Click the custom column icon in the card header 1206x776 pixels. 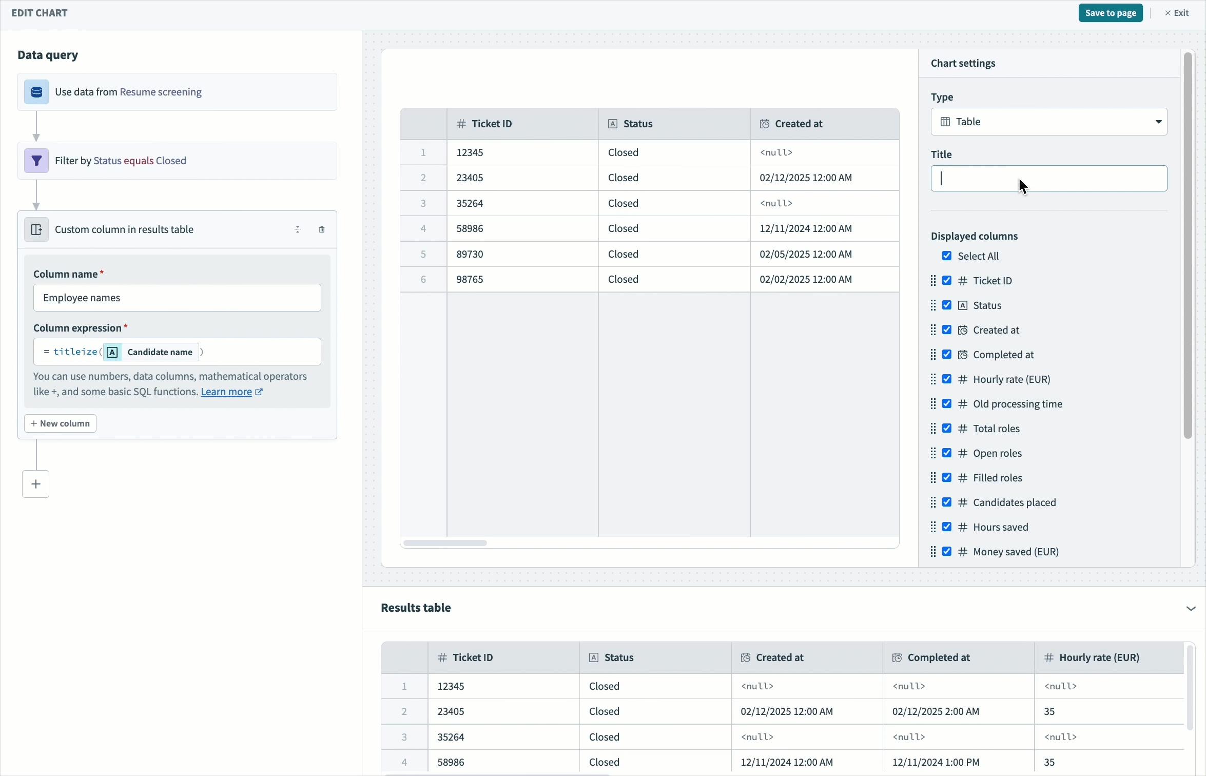pos(36,229)
